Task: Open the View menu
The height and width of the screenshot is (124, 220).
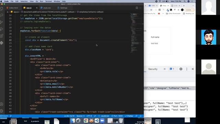Action: 32,1
